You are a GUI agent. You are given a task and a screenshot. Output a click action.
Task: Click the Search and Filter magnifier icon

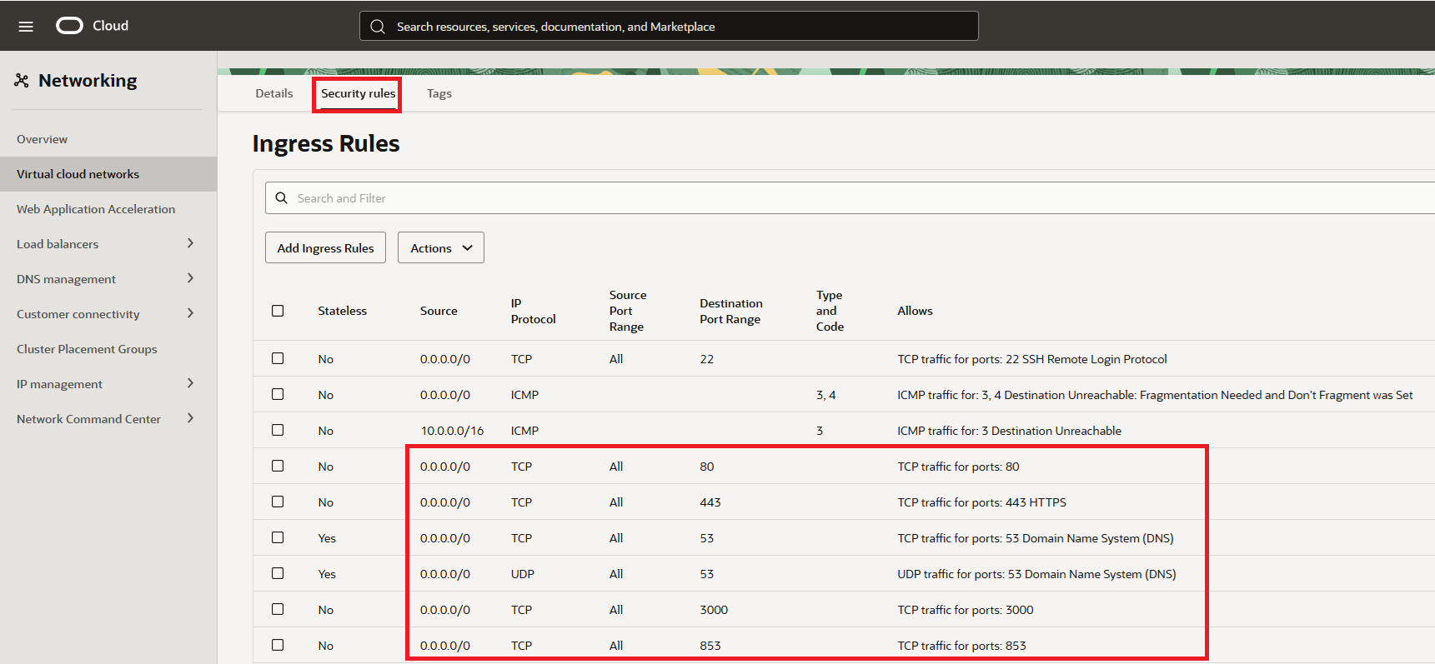pyautogui.click(x=282, y=198)
